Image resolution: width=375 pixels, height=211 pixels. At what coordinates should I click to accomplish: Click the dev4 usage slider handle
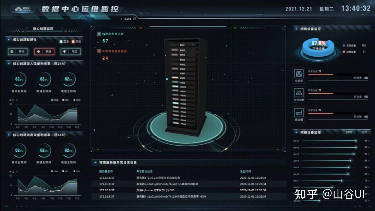click(x=350, y=161)
